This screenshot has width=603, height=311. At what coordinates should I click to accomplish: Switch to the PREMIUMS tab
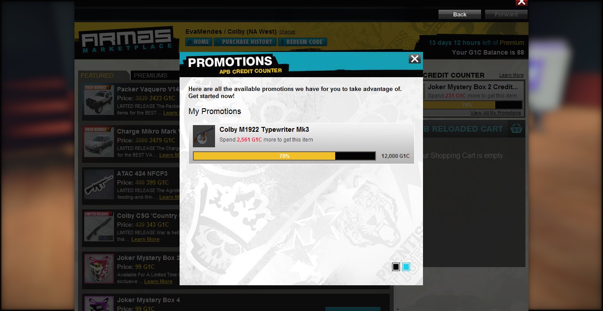coord(151,75)
